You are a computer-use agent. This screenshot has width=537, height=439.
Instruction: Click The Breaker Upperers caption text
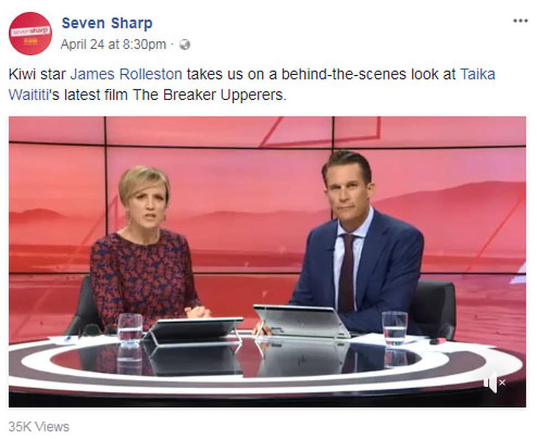pos(209,95)
